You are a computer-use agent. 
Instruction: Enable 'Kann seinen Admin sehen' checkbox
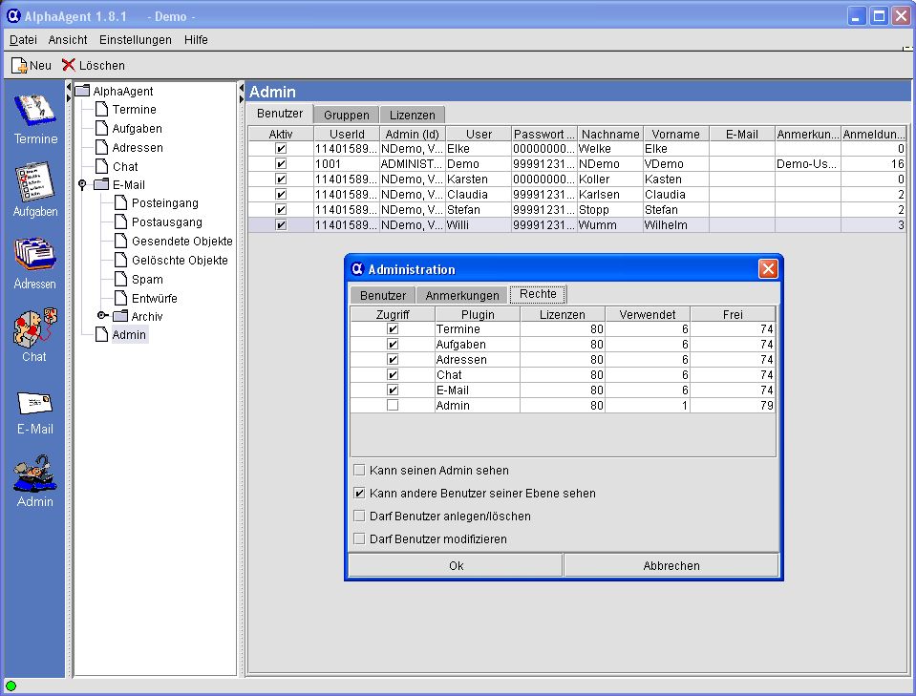coord(359,471)
